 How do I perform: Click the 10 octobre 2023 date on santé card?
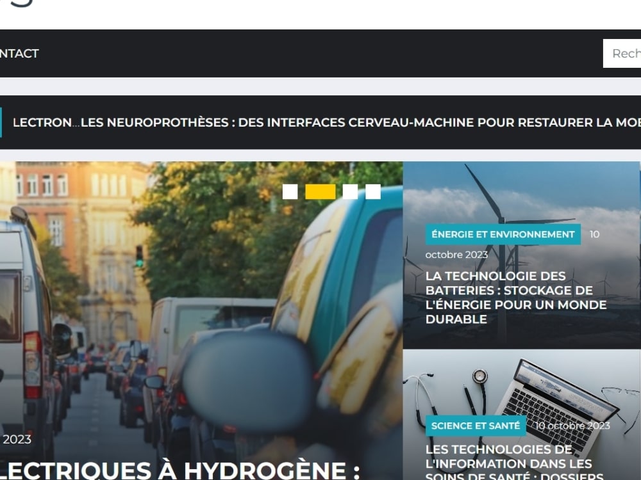[x=572, y=426]
